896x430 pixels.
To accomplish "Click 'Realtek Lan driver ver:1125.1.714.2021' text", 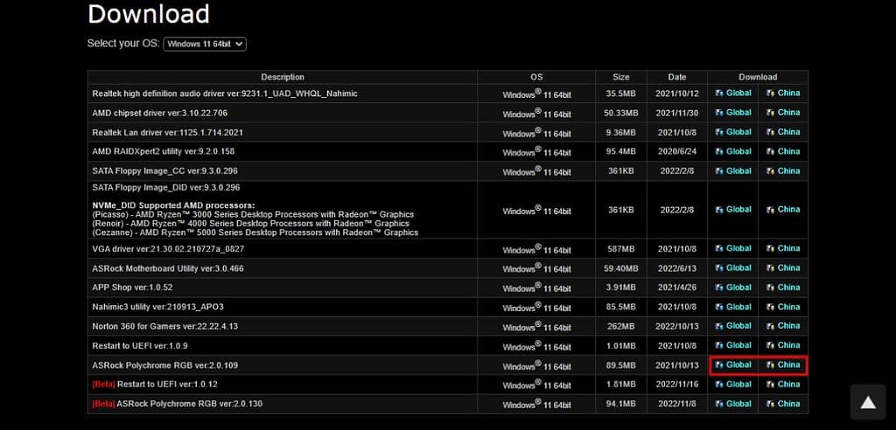I will 167,133.
